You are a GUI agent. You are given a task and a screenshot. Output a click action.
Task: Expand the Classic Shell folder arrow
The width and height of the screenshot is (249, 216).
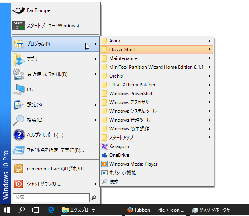click(210, 50)
